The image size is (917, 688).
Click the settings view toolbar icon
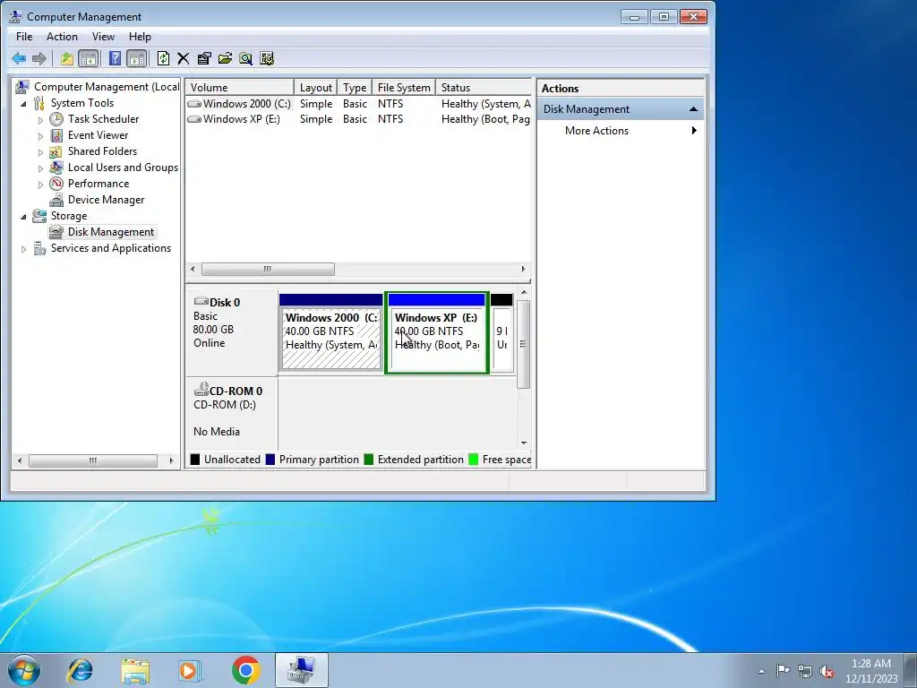(x=267, y=58)
